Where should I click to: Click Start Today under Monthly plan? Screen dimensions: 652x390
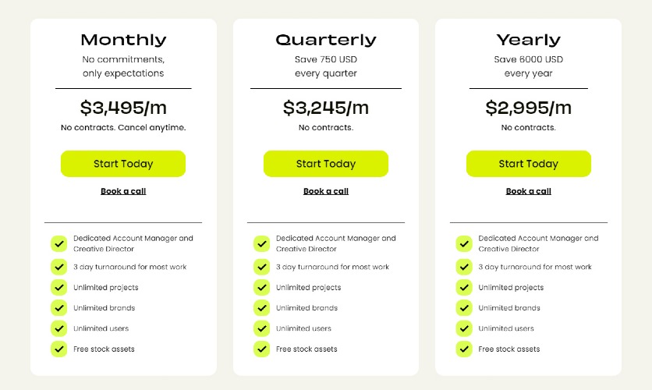123,164
